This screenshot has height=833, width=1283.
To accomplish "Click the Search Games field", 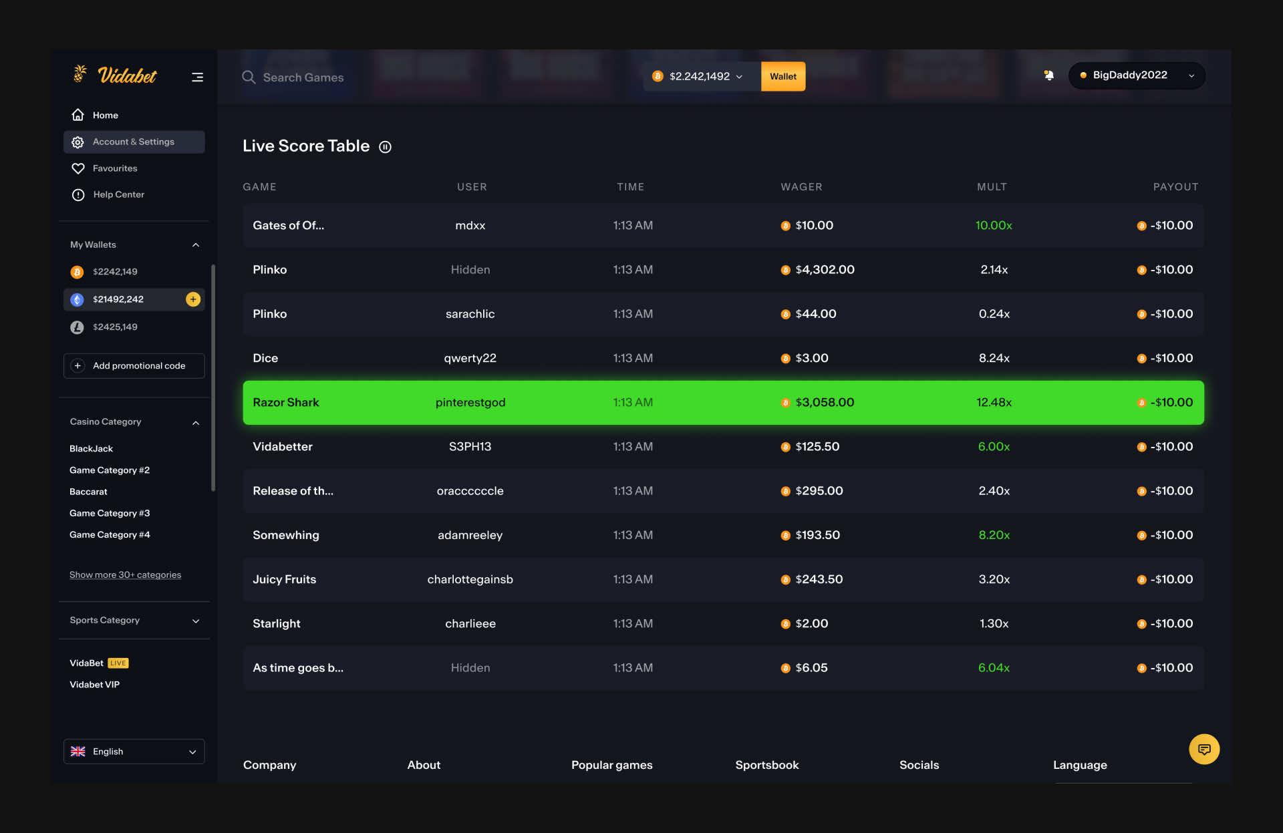I will click(303, 77).
